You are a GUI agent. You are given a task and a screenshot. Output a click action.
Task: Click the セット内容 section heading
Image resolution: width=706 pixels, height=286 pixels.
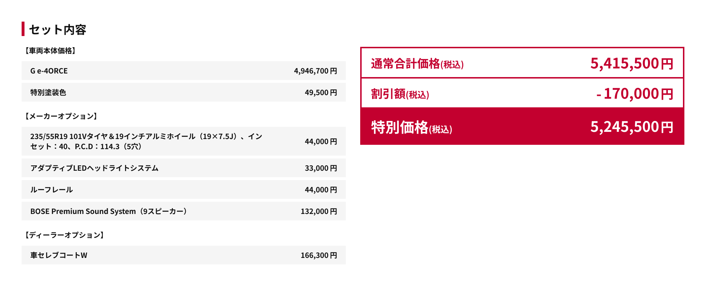(x=58, y=30)
